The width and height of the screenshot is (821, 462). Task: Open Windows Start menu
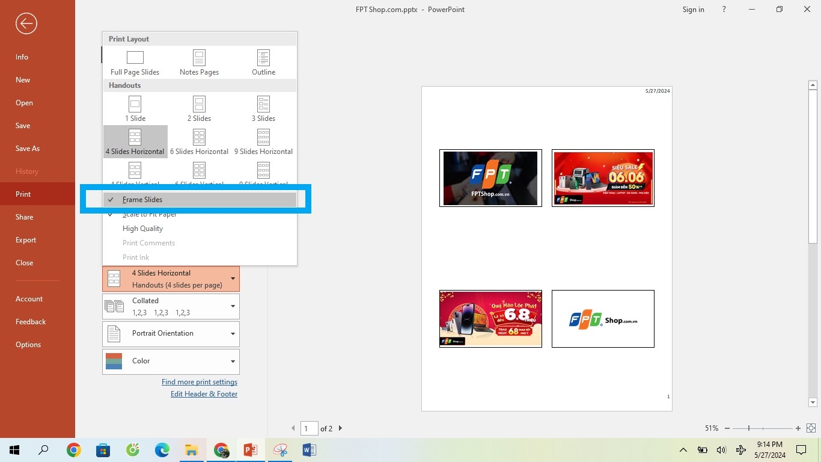(14, 450)
